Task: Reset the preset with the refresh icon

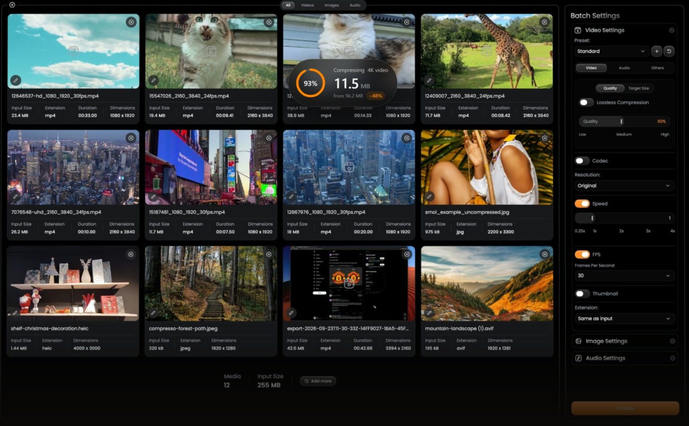Action: (669, 51)
